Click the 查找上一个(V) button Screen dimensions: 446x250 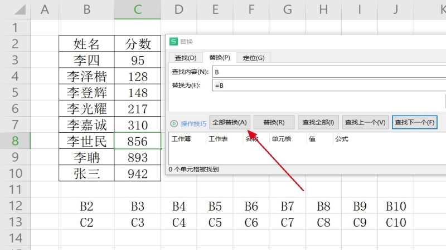pyautogui.click(x=365, y=122)
